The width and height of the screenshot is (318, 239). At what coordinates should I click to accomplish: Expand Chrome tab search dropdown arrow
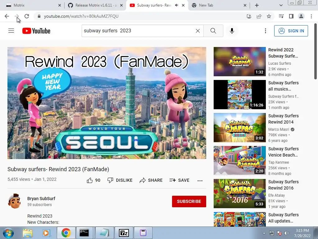pyautogui.click(x=281, y=5)
